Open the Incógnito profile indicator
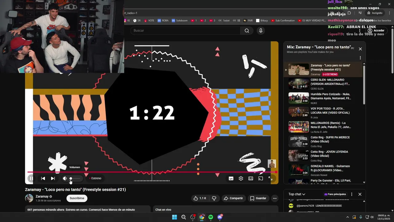 375,13
